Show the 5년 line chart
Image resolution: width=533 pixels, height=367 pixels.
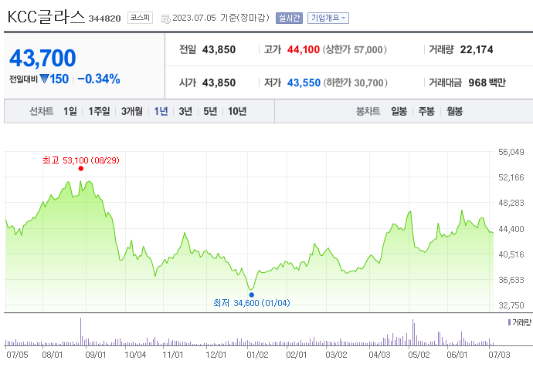(x=210, y=111)
